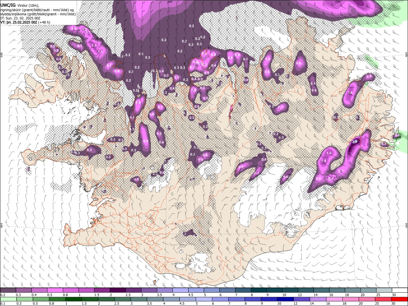Click the pale green 0.1–0.3 swatch in the lower legend
Image resolution: width=408 pixels, height=306 pixels.
pos(8,299)
